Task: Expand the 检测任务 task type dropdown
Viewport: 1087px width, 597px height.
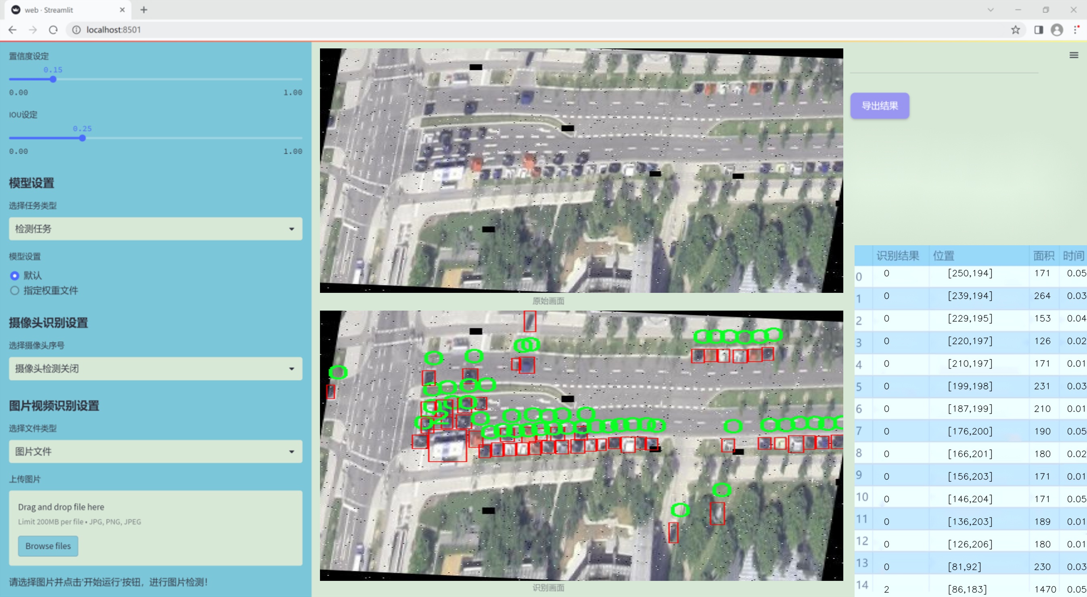Action: coord(155,229)
